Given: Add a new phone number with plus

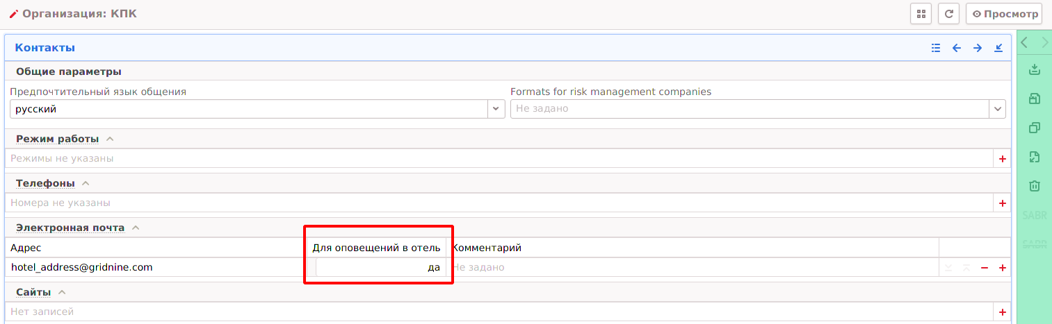Looking at the screenshot, I should [1002, 203].
